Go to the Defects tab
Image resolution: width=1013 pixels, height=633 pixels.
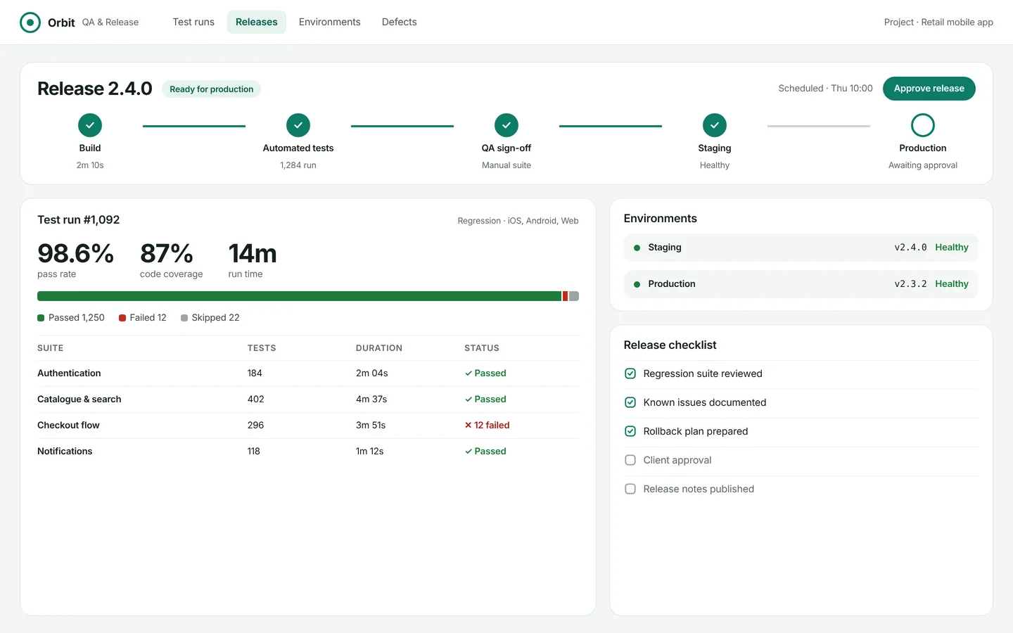click(399, 22)
